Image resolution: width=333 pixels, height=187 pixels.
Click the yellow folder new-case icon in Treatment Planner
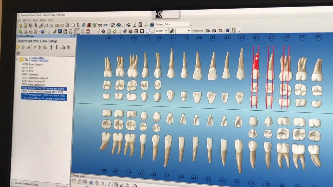[18, 47]
